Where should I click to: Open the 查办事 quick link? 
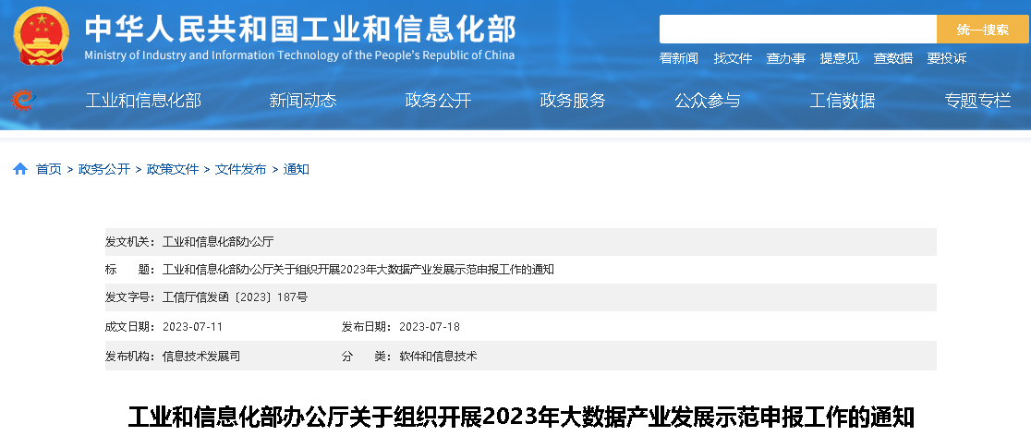pyautogui.click(x=786, y=58)
